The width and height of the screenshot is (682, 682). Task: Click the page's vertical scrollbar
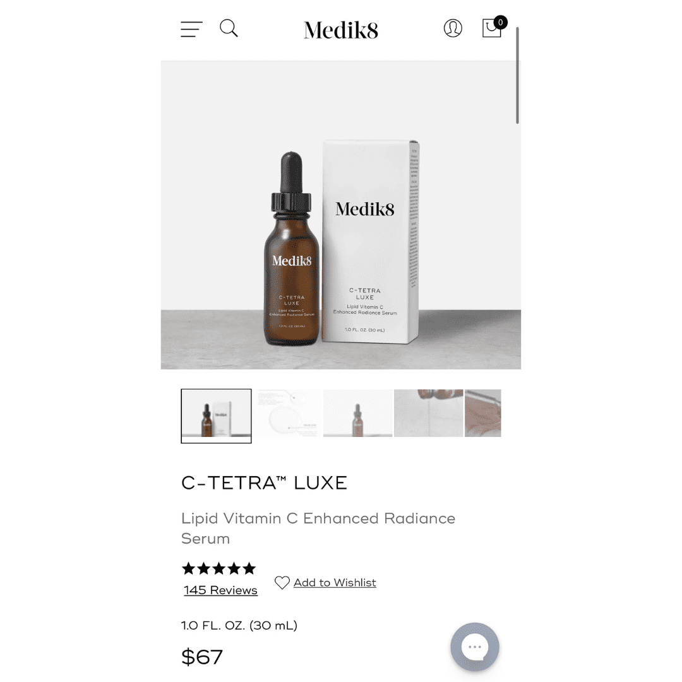coord(517,75)
